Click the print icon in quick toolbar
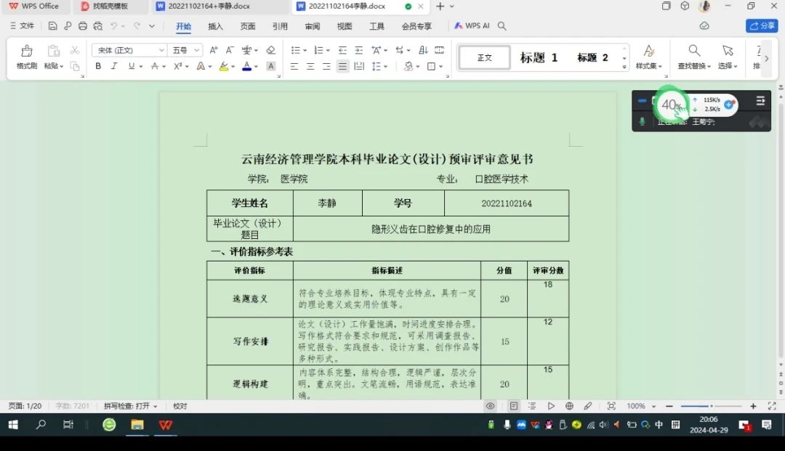785x451 pixels. click(x=83, y=26)
